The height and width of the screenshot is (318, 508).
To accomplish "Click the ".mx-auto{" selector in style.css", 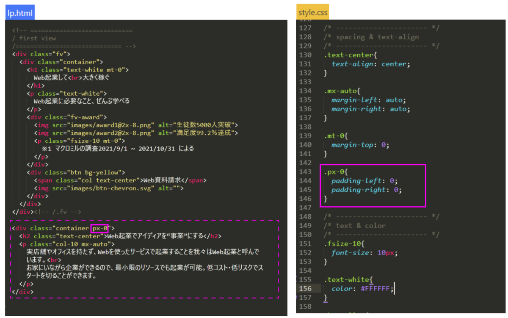I will coord(342,91).
